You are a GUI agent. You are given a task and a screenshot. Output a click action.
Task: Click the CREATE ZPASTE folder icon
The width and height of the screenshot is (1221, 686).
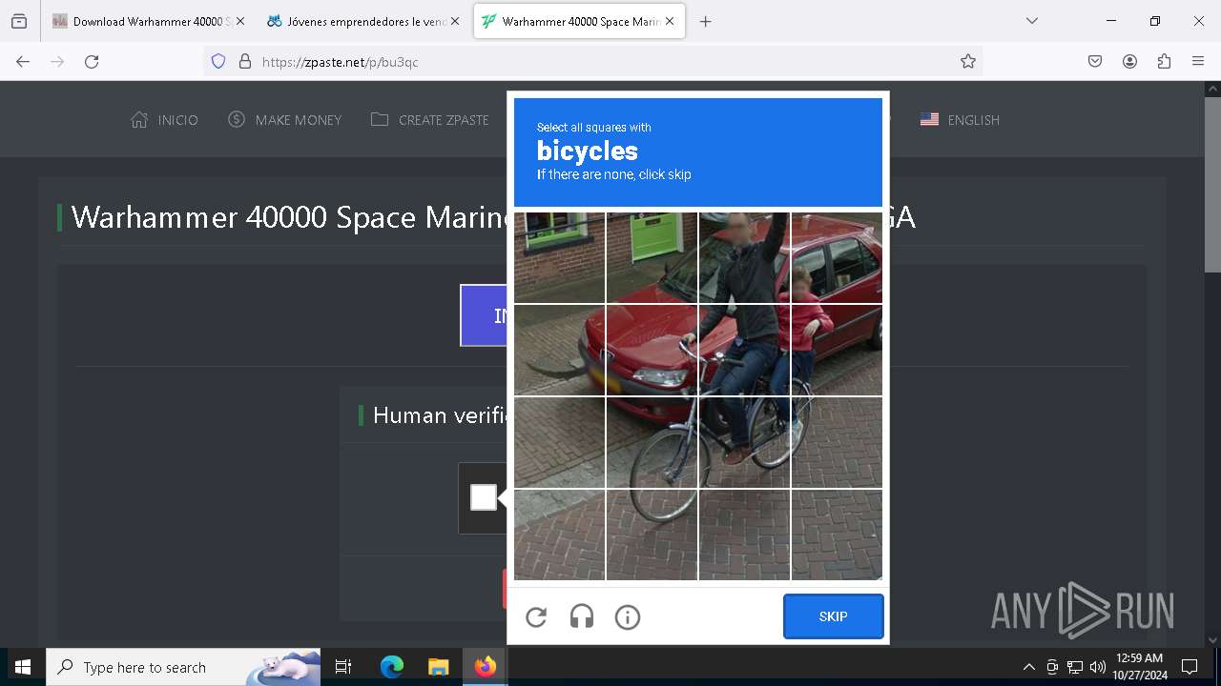pos(380,119)
